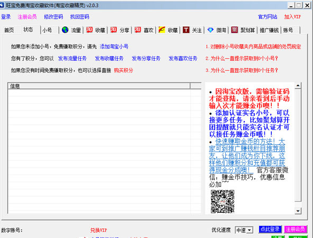
Task: Click the pink 注册会员 button at bottom
Action: (296, 229)
